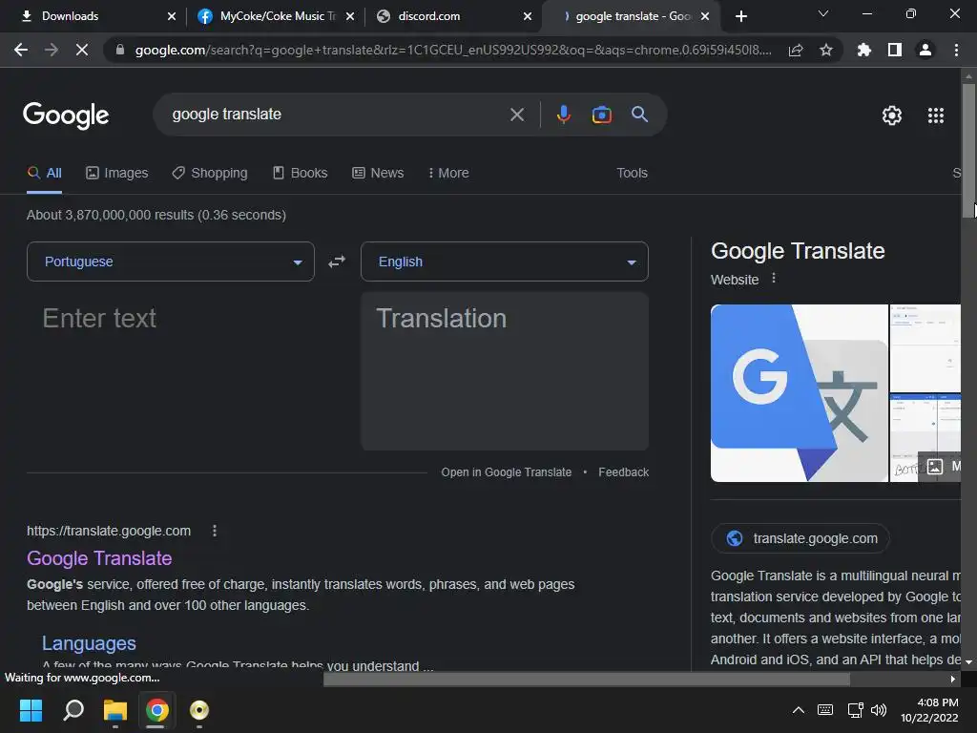Open the Languages sublink
The image size is (977, 733).
click(x=89, y=643)
